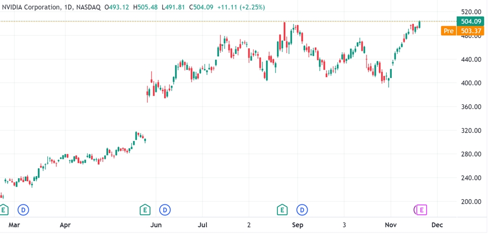This screenshot has height=234, width=488.
Task: Open the dividend D marker just after Jun
Action: 165,210
